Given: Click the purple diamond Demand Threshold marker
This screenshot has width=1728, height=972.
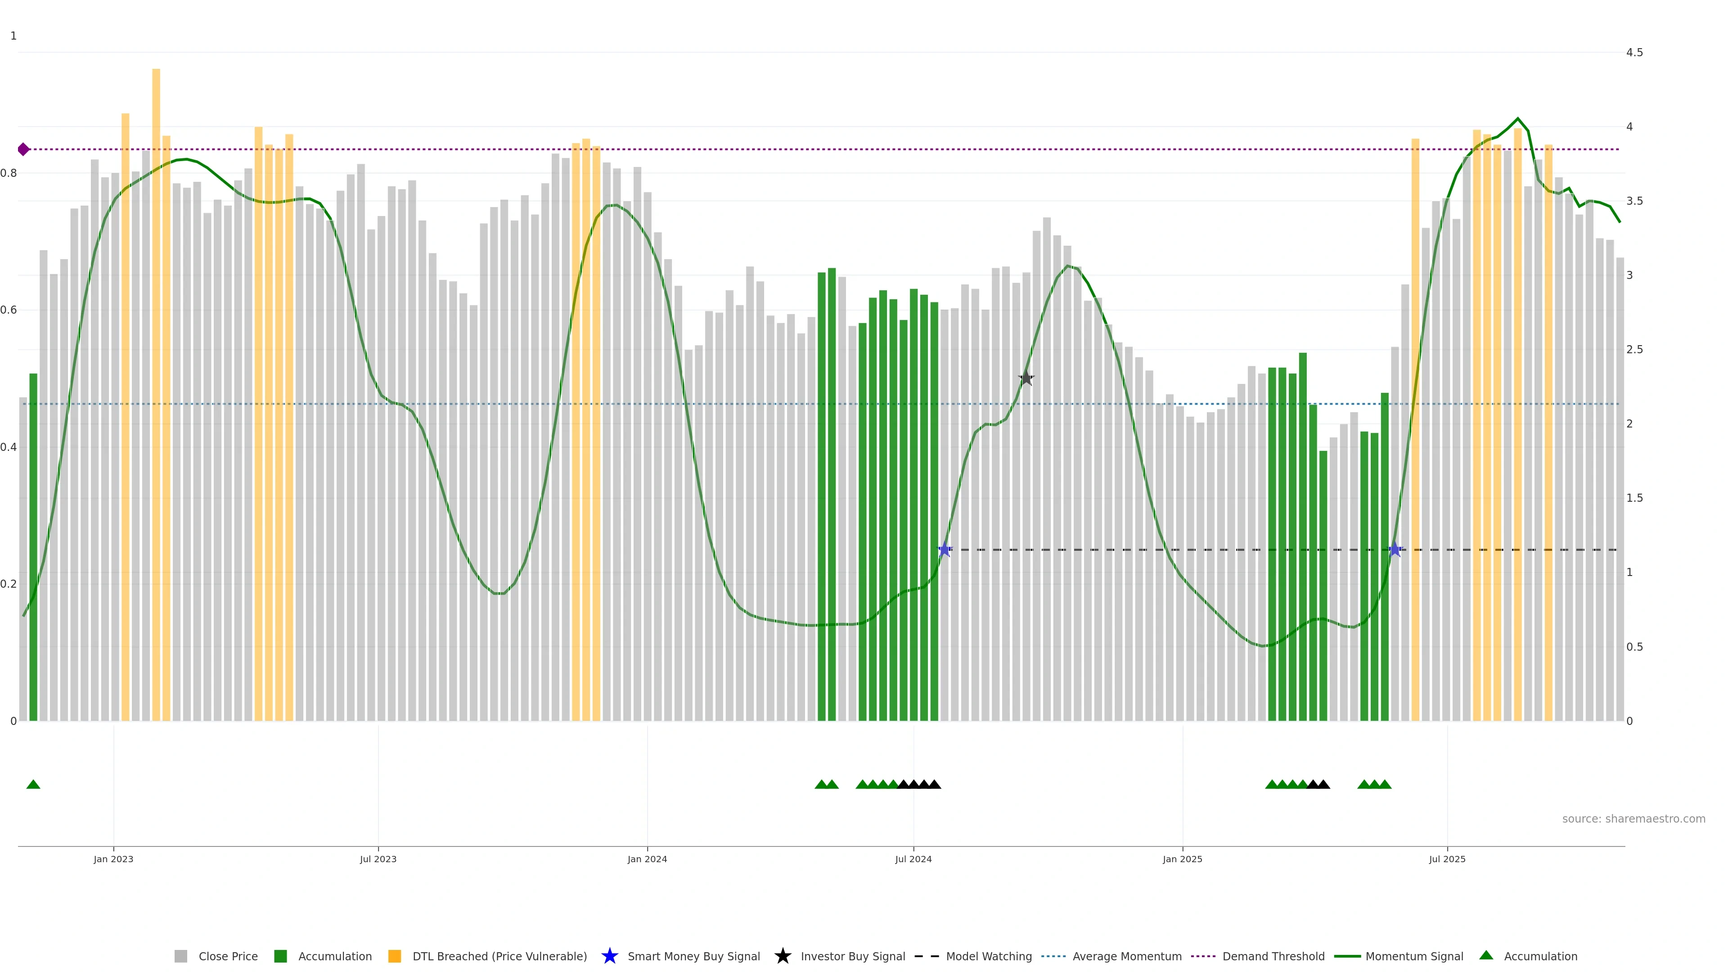Looking at the screenshot, I should pyautogui.click(x=23, y=149).
